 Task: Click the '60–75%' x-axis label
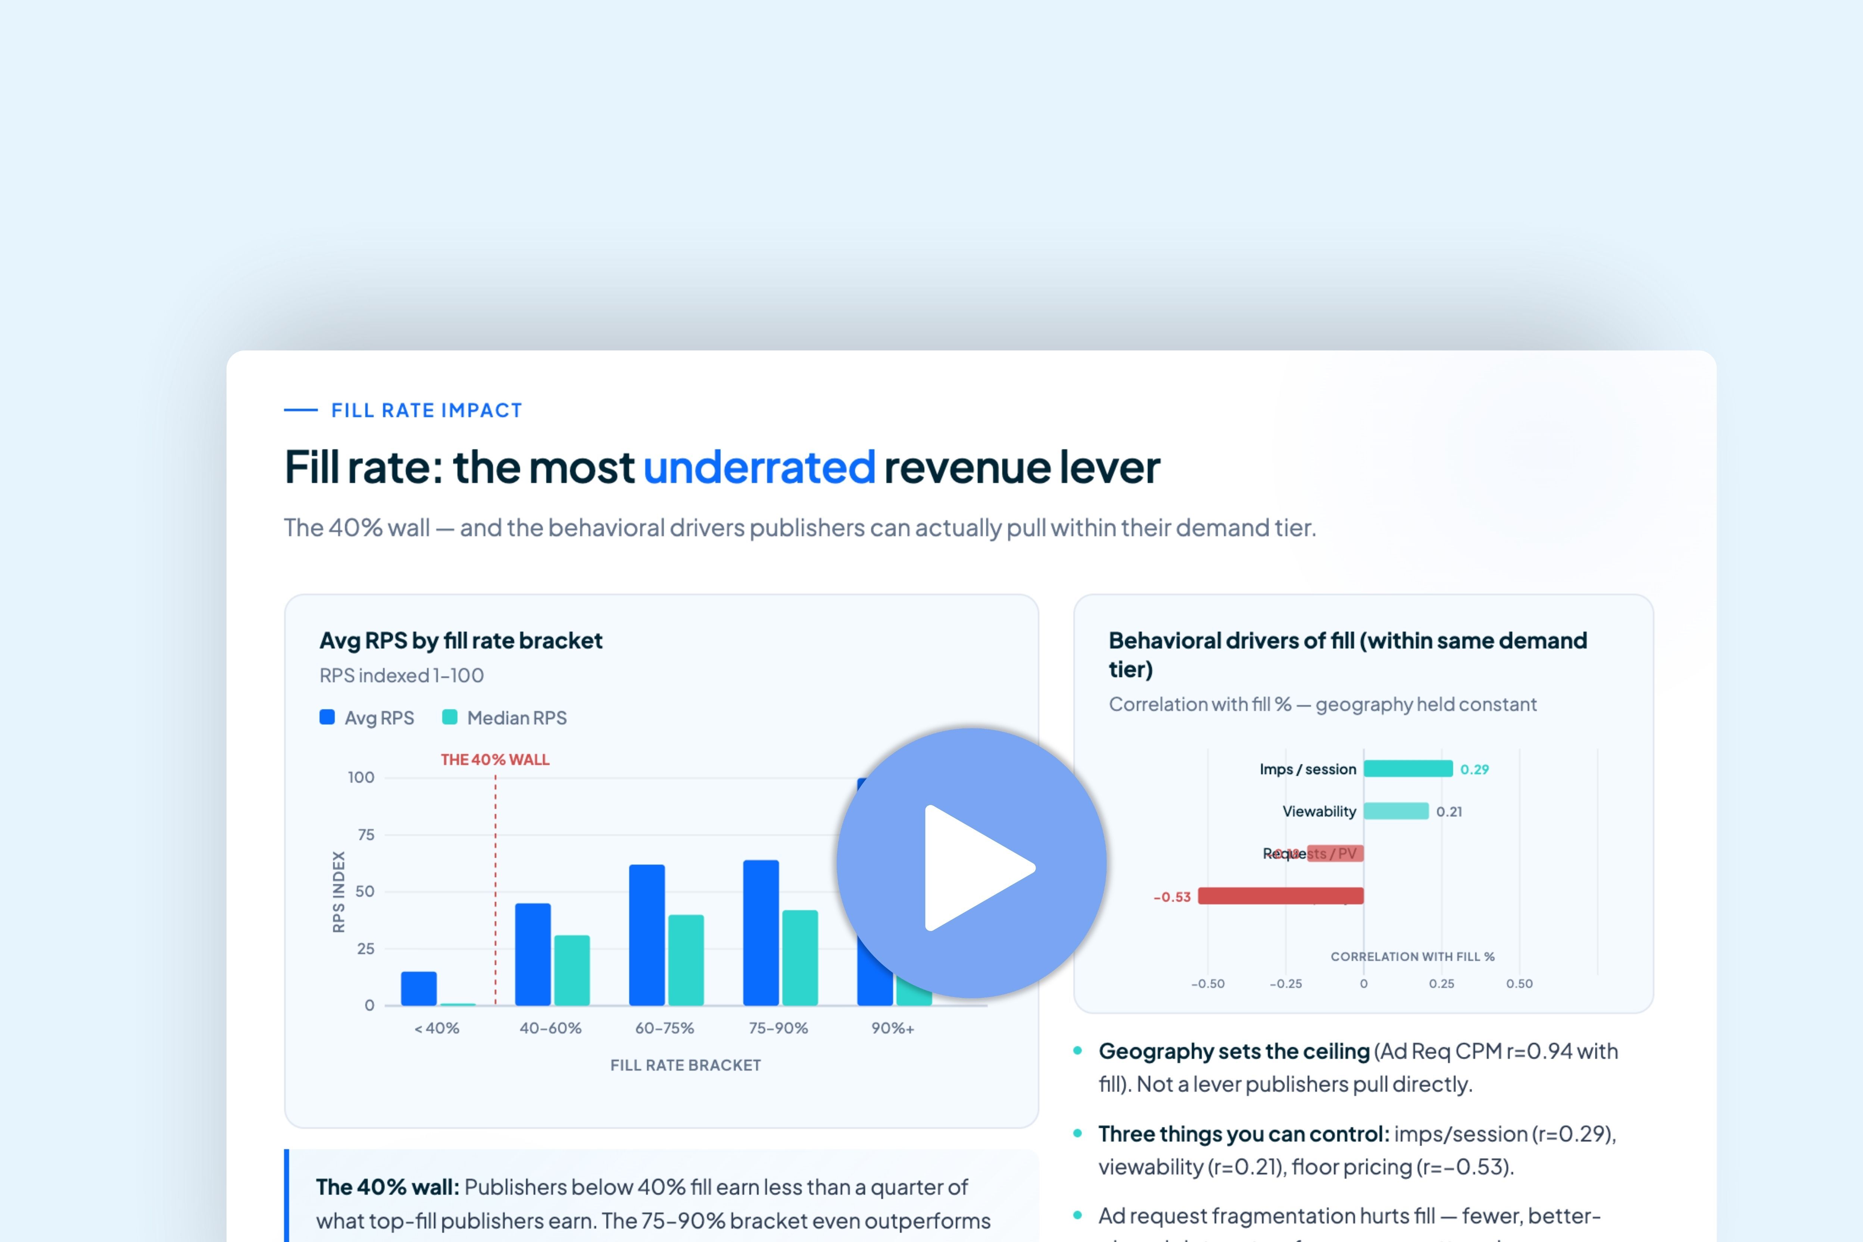pos(665,1028)
